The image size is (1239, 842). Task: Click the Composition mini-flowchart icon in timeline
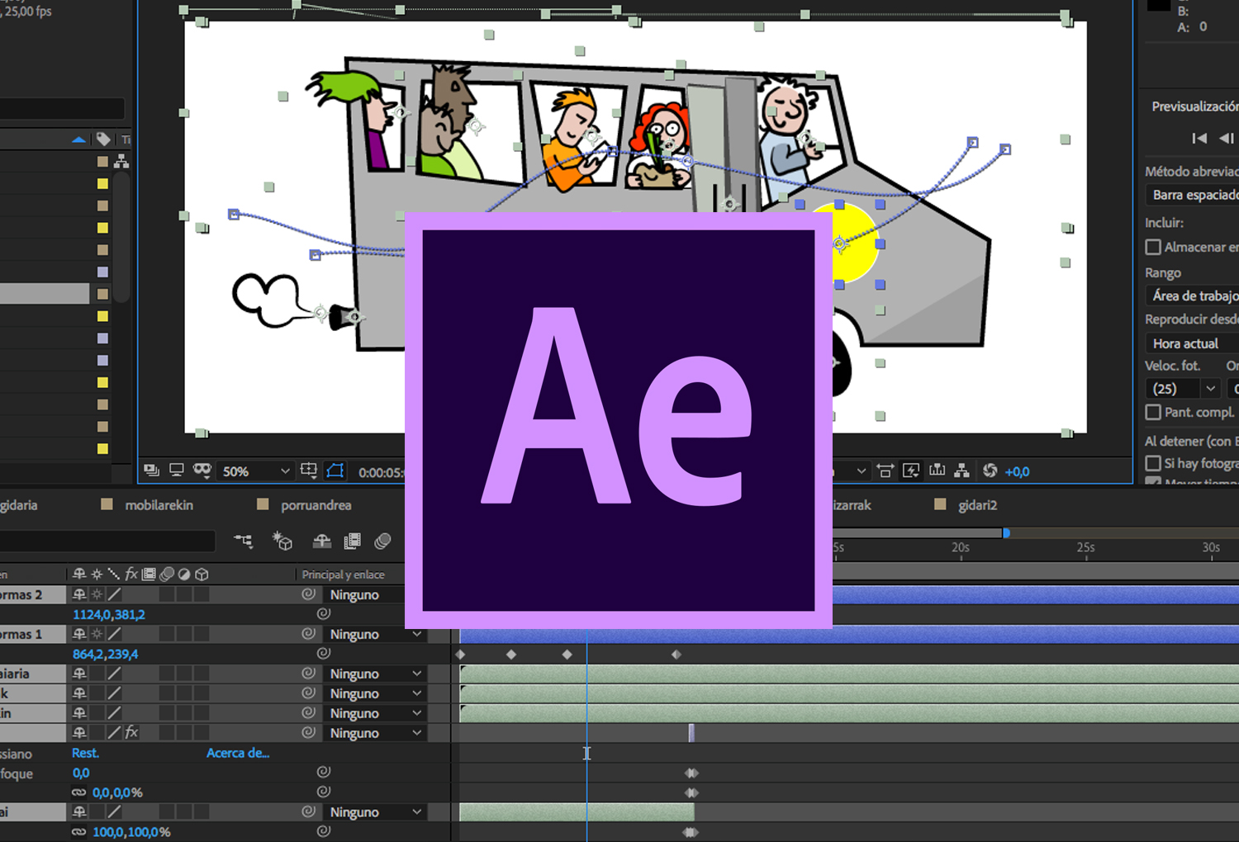tap(244, 542)
